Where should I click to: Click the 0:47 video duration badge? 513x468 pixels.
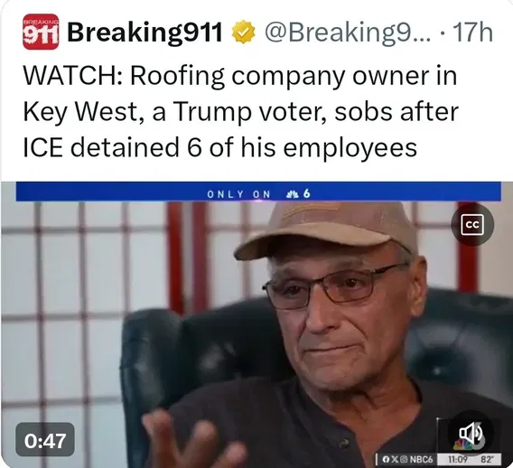(x=45, y=439)
